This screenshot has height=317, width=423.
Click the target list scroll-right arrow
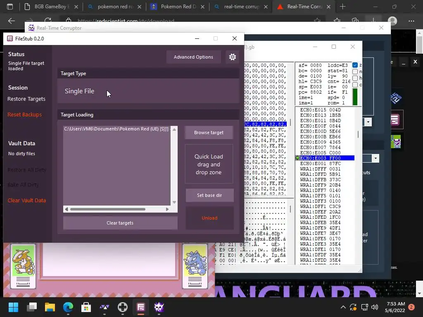click(x=167, y=209)
